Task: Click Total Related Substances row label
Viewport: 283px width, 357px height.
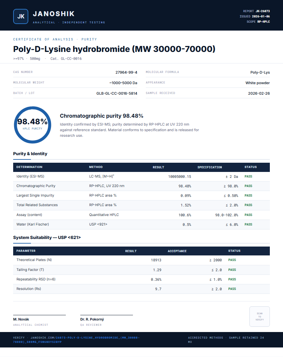Action: tap(37, 205)
